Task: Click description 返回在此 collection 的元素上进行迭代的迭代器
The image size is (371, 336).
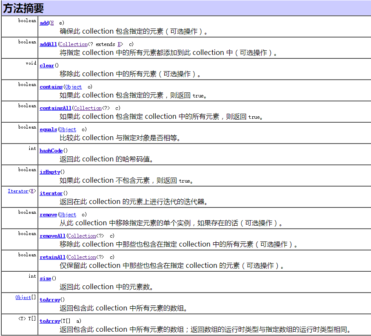Action: coord(134,202)
